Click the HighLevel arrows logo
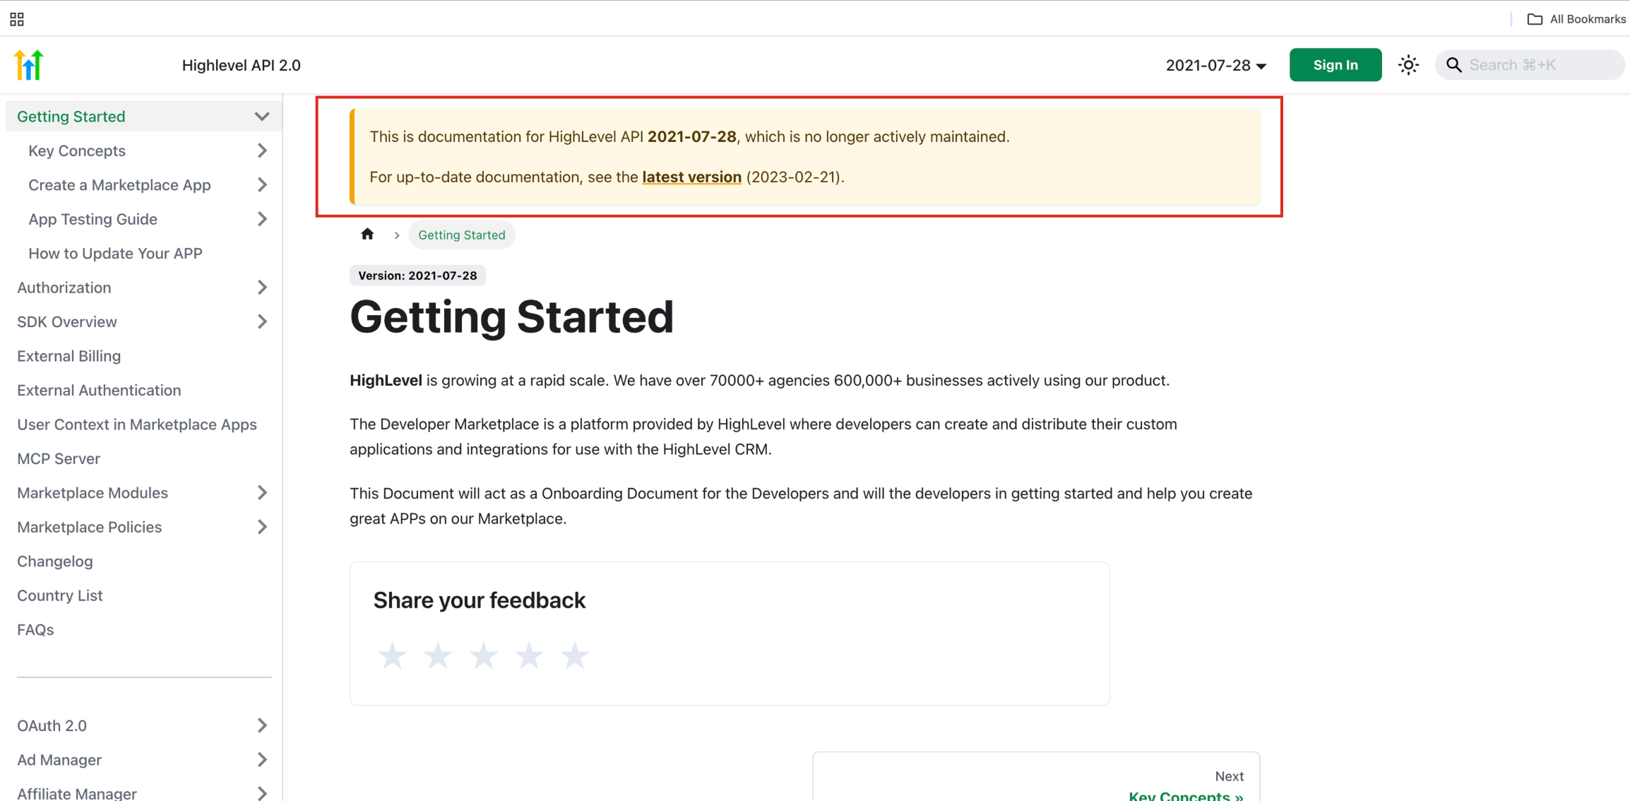The width and height of the screenshot is (1630, 801). click(29, 65)
